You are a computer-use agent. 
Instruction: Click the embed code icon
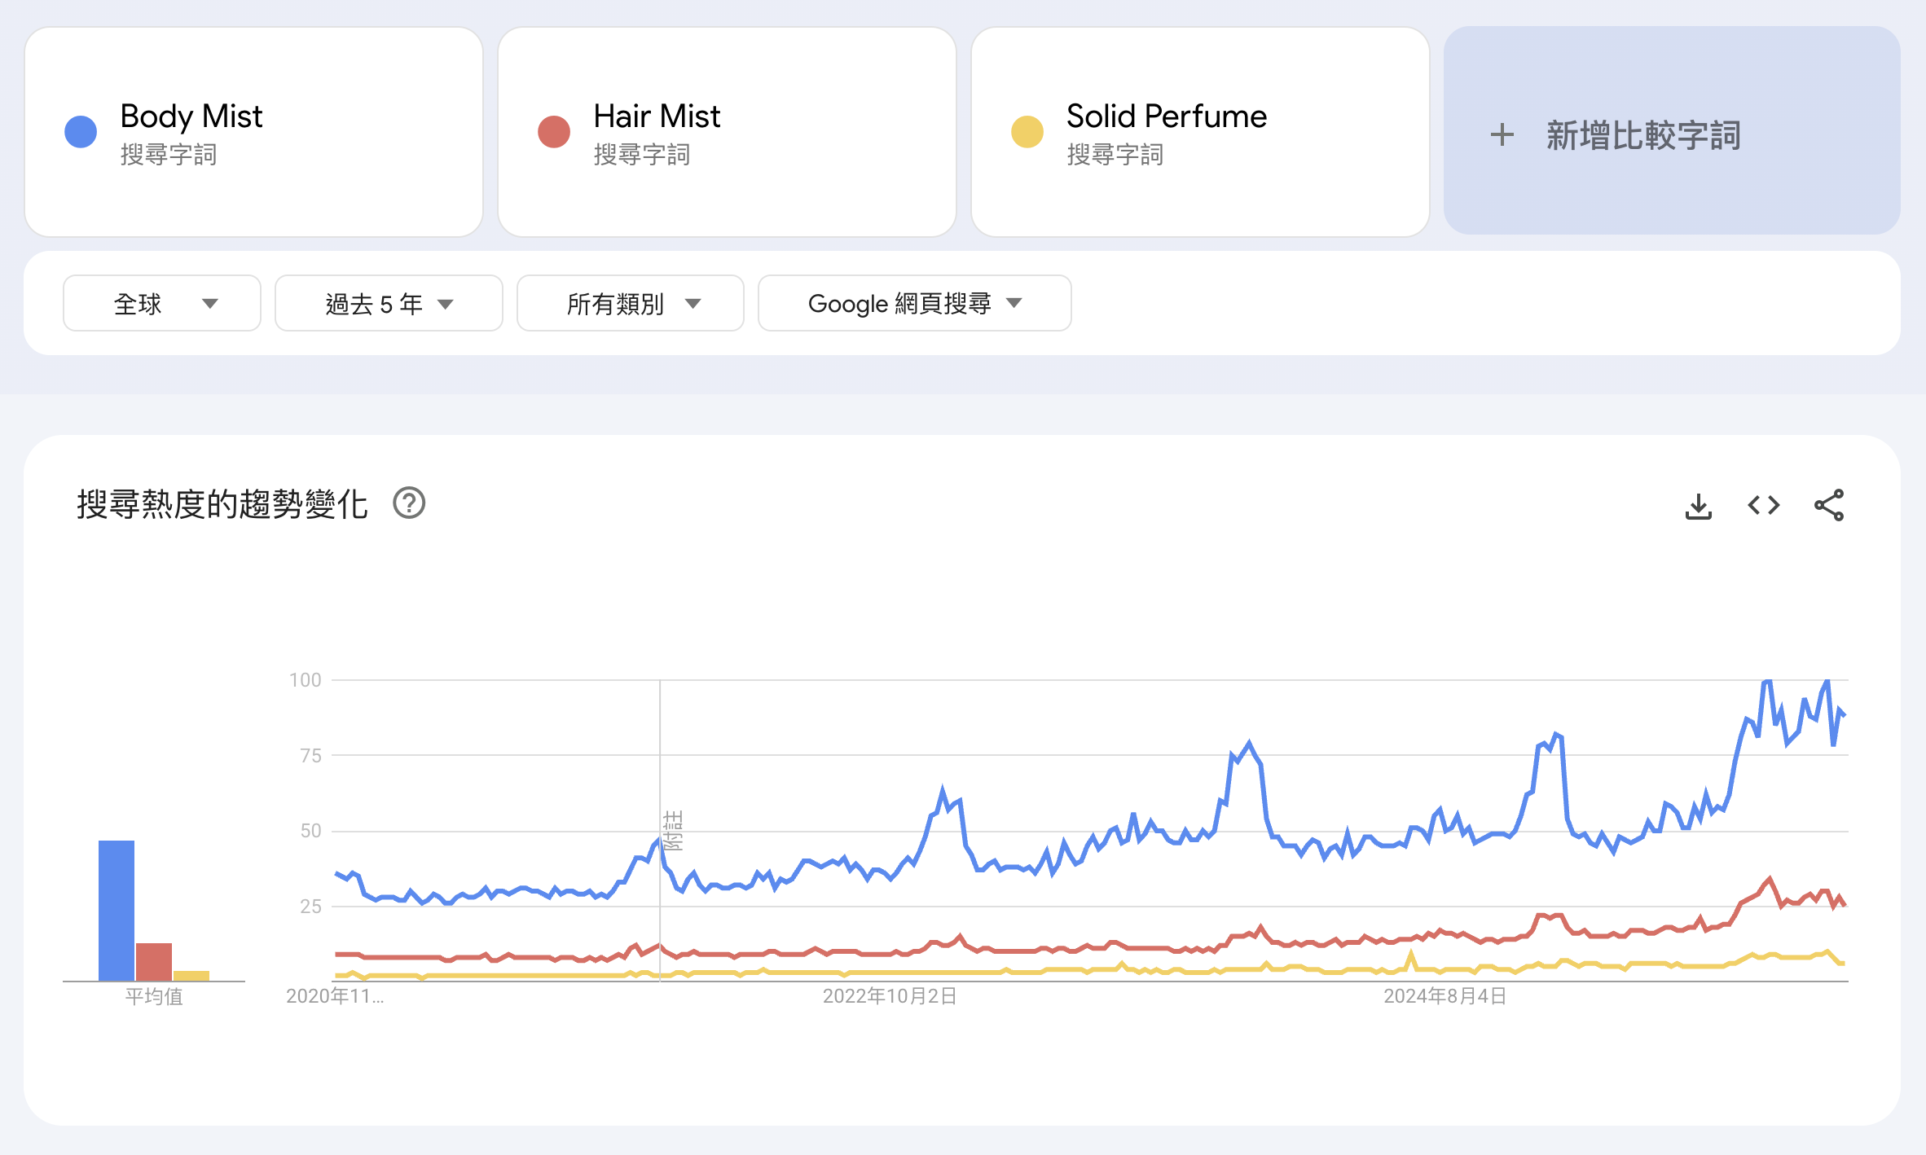[x=1763, y=506]
